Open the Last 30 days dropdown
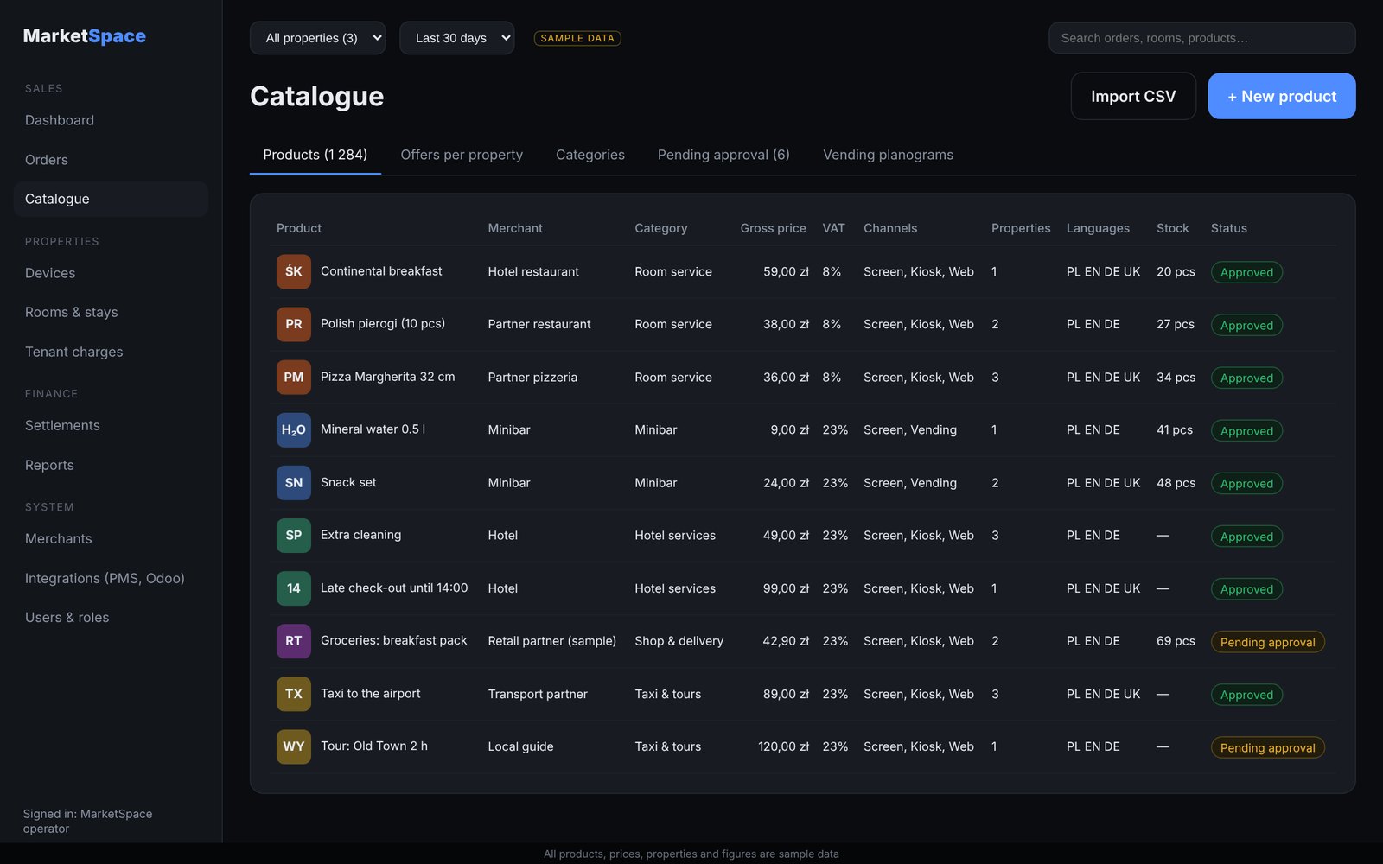 click(x=456, y=38)
